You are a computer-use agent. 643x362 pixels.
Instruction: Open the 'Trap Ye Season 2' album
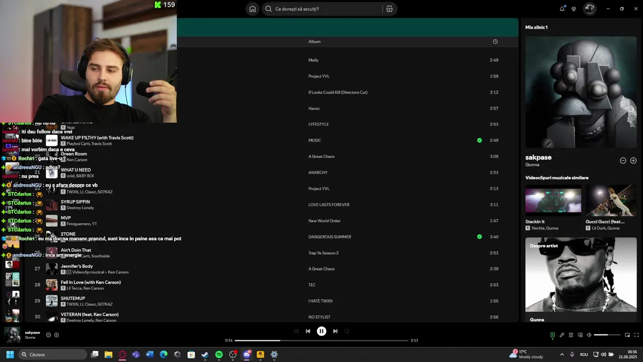(324, 253)
